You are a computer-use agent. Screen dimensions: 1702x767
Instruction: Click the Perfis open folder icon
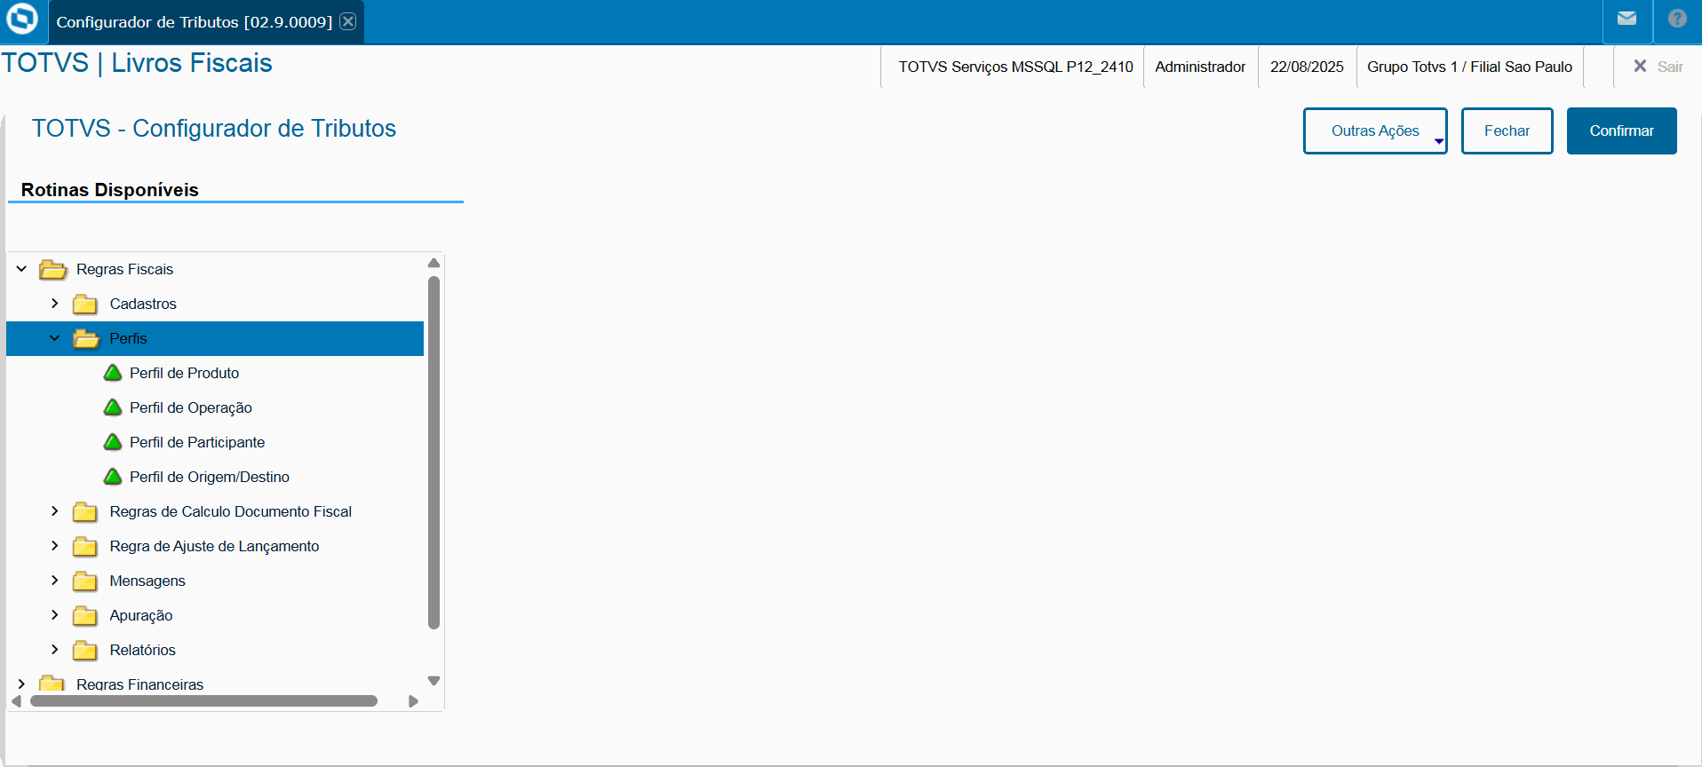tap(86, 338)
